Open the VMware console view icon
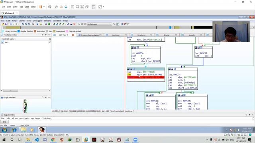This screenshot has height=143, width=255. 94,7
